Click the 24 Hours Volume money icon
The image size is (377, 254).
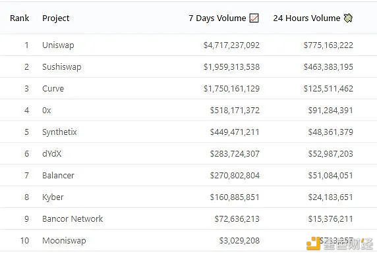tap(348, 18)
